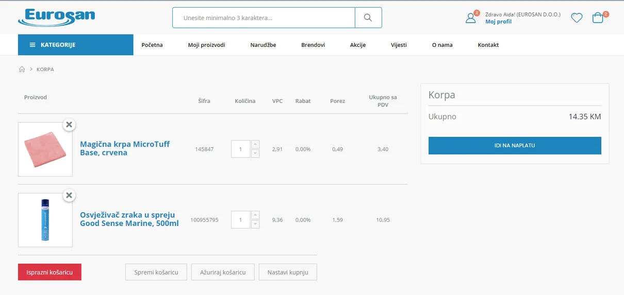The height and width of the screenshot is (295, 624).
Task: Open Moji proizvodi menu item
Action: [x=206, y=45]
